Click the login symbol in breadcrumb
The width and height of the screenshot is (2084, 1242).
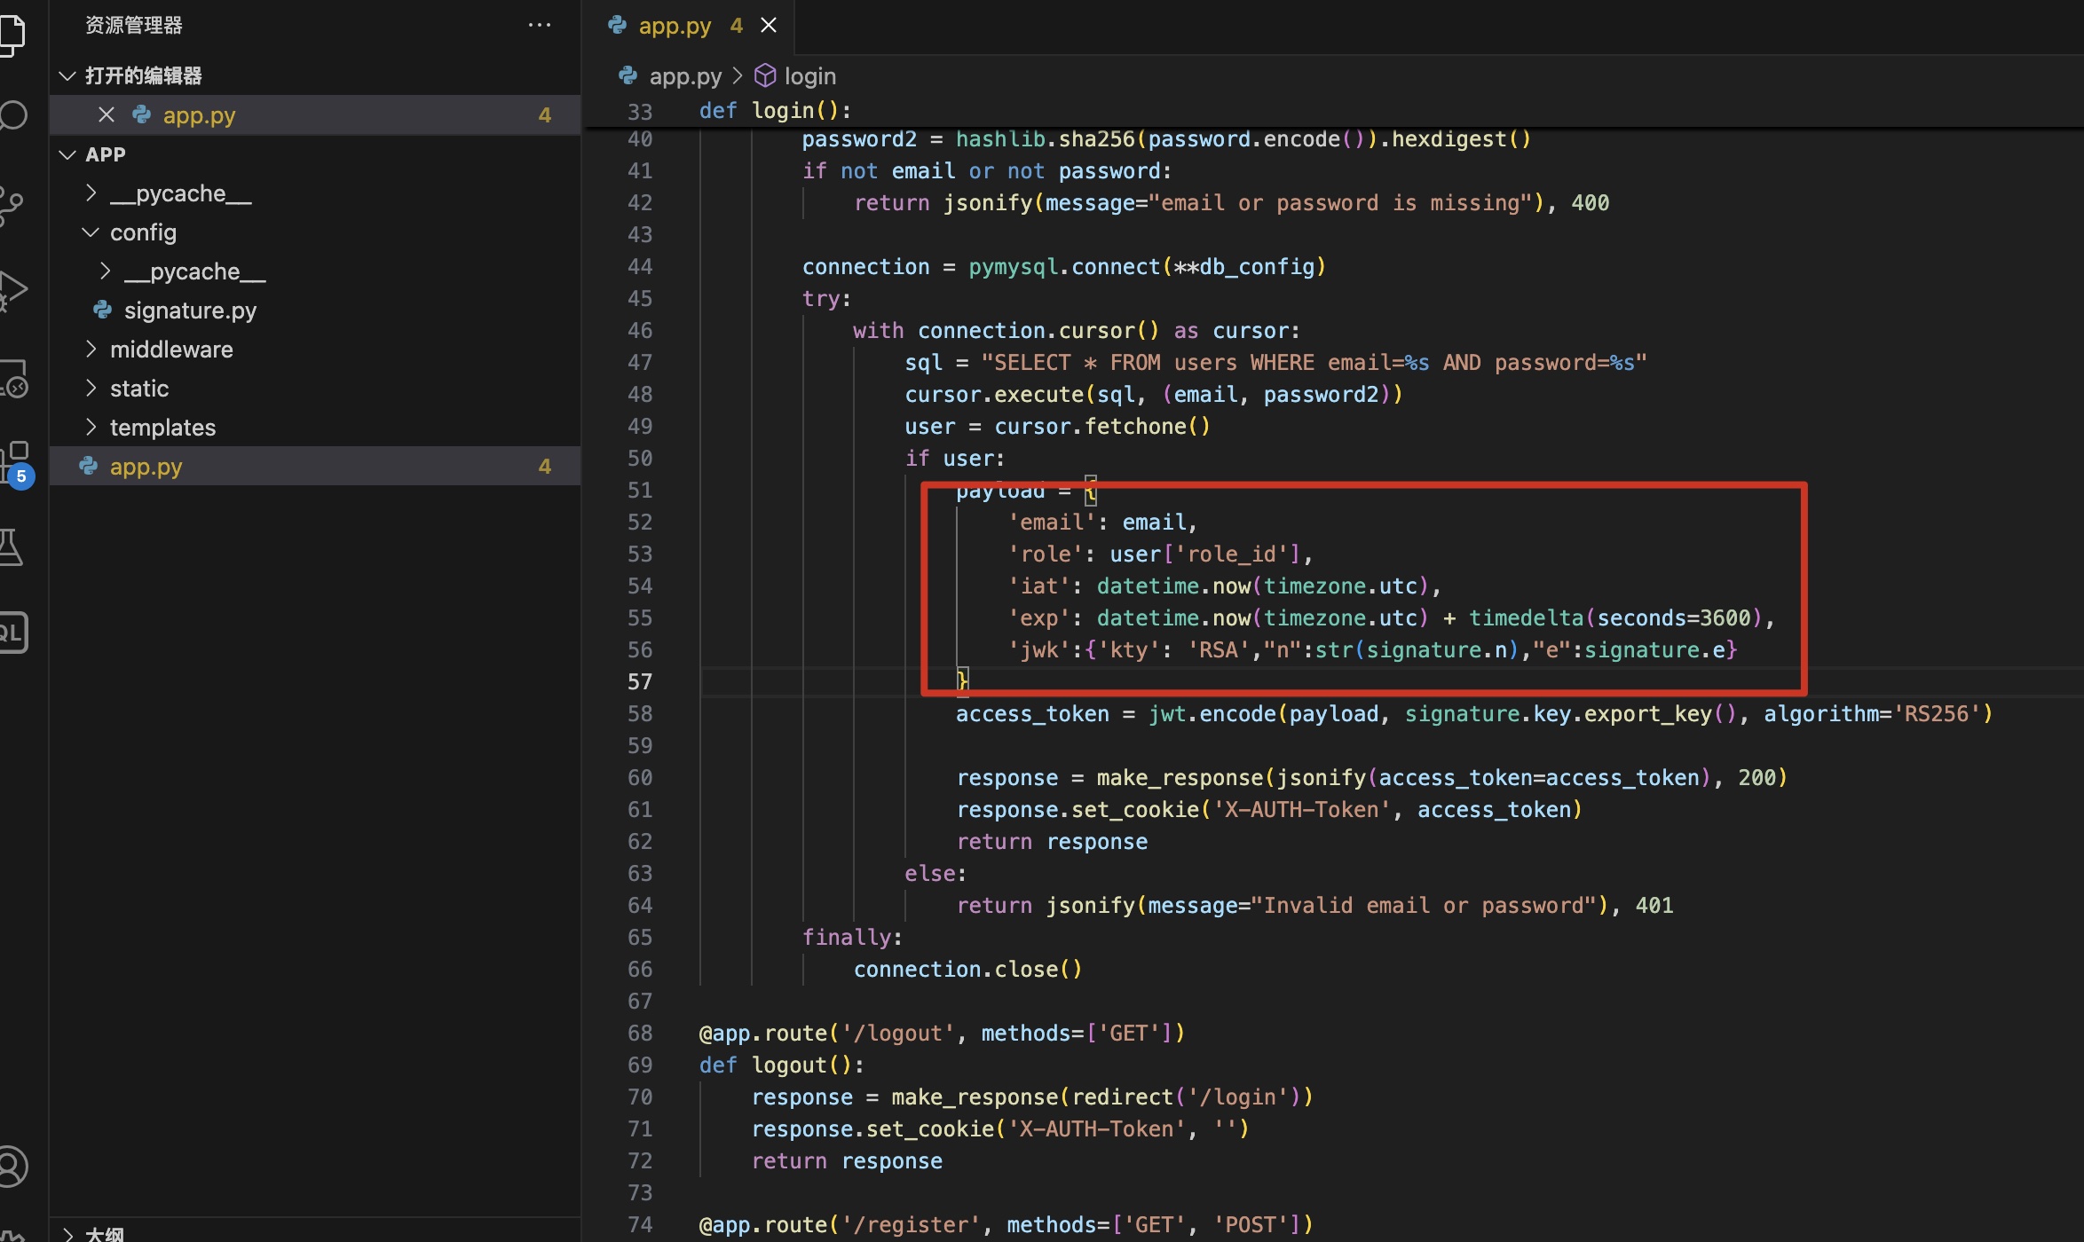click(809, 76)
